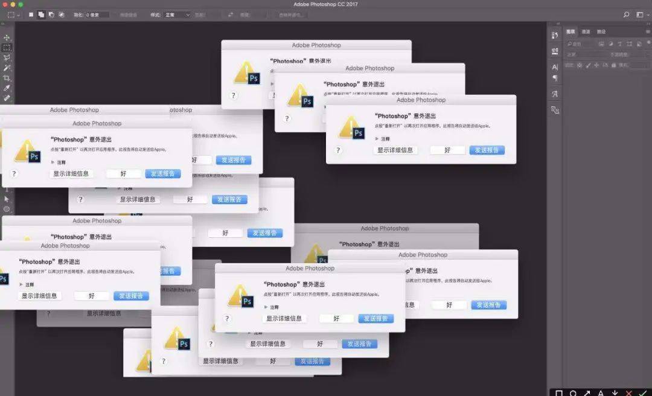652x396 pixels.
Task: Filter layers by adjustment layer icon
Action: 610,43
